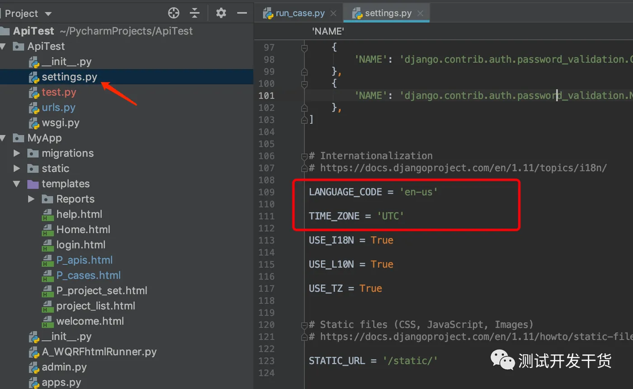Close the settings.py tab

click(420, 14)
